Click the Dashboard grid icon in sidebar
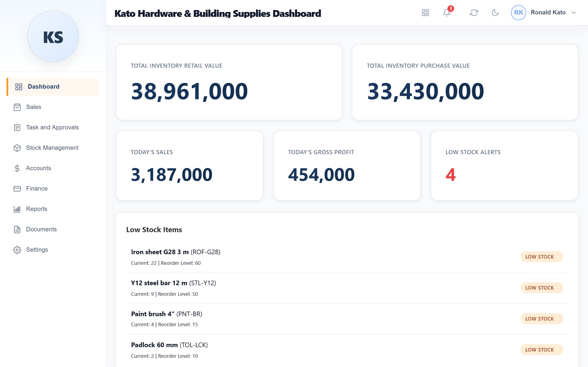 click(19, 87)
